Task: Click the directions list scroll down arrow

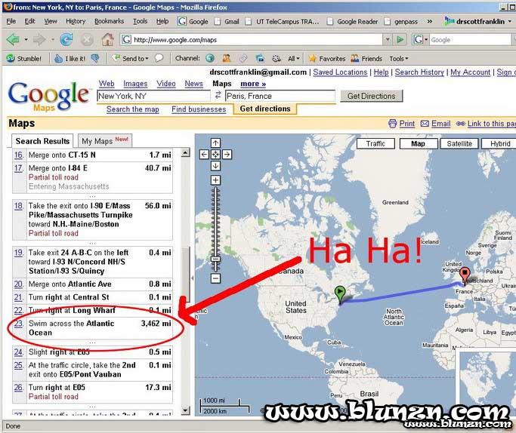Action: pyautogui.click(x=185, y=410)
